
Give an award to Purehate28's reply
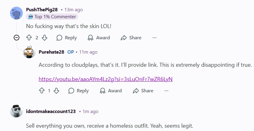click(111, 90)
